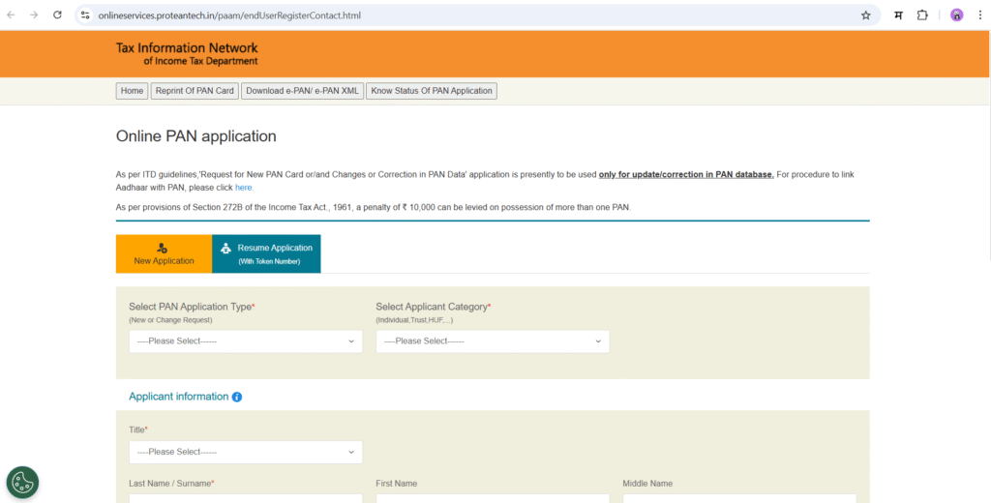Switch to Resume Application tab
This screenshot has width=991, height=503.
coord(266,253)
